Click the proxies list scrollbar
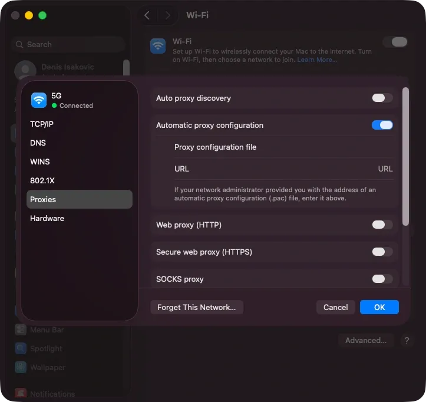 tap(405, 156)
